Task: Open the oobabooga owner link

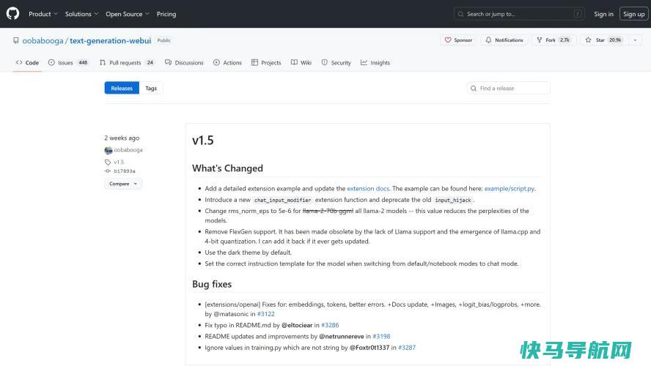Action: [43, 40]
